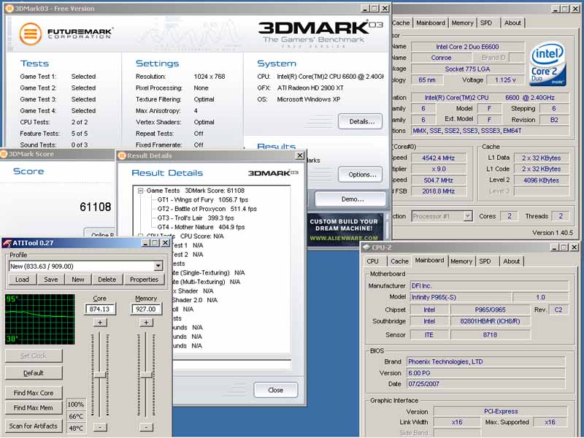Click the 4542.4 MHz core speed value
The image size is (584, 438).
click(438, 158)
